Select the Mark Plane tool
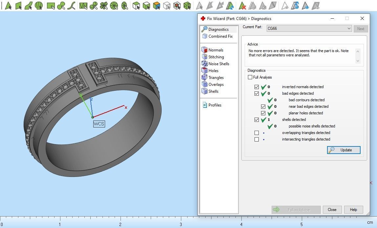377x228 pixels. 18,6
